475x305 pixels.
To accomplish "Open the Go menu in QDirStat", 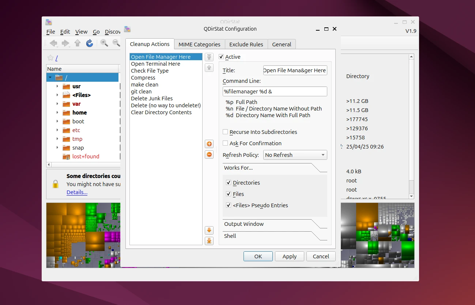I will [x=96, y=32].
